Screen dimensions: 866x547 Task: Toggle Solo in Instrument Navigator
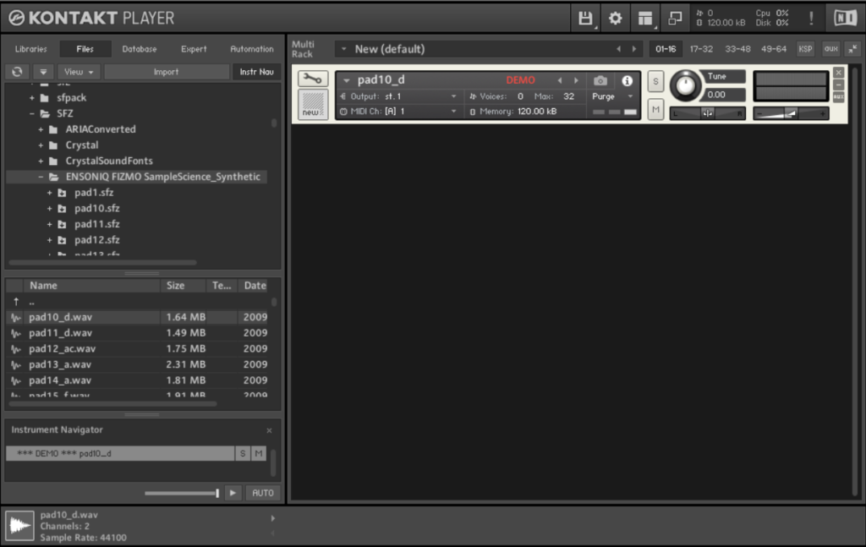coord(243,454)
